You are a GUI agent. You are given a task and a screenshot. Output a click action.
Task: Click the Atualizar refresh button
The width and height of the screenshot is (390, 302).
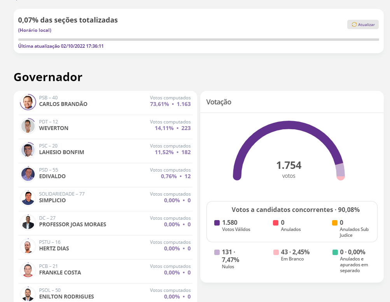(362, 24)
